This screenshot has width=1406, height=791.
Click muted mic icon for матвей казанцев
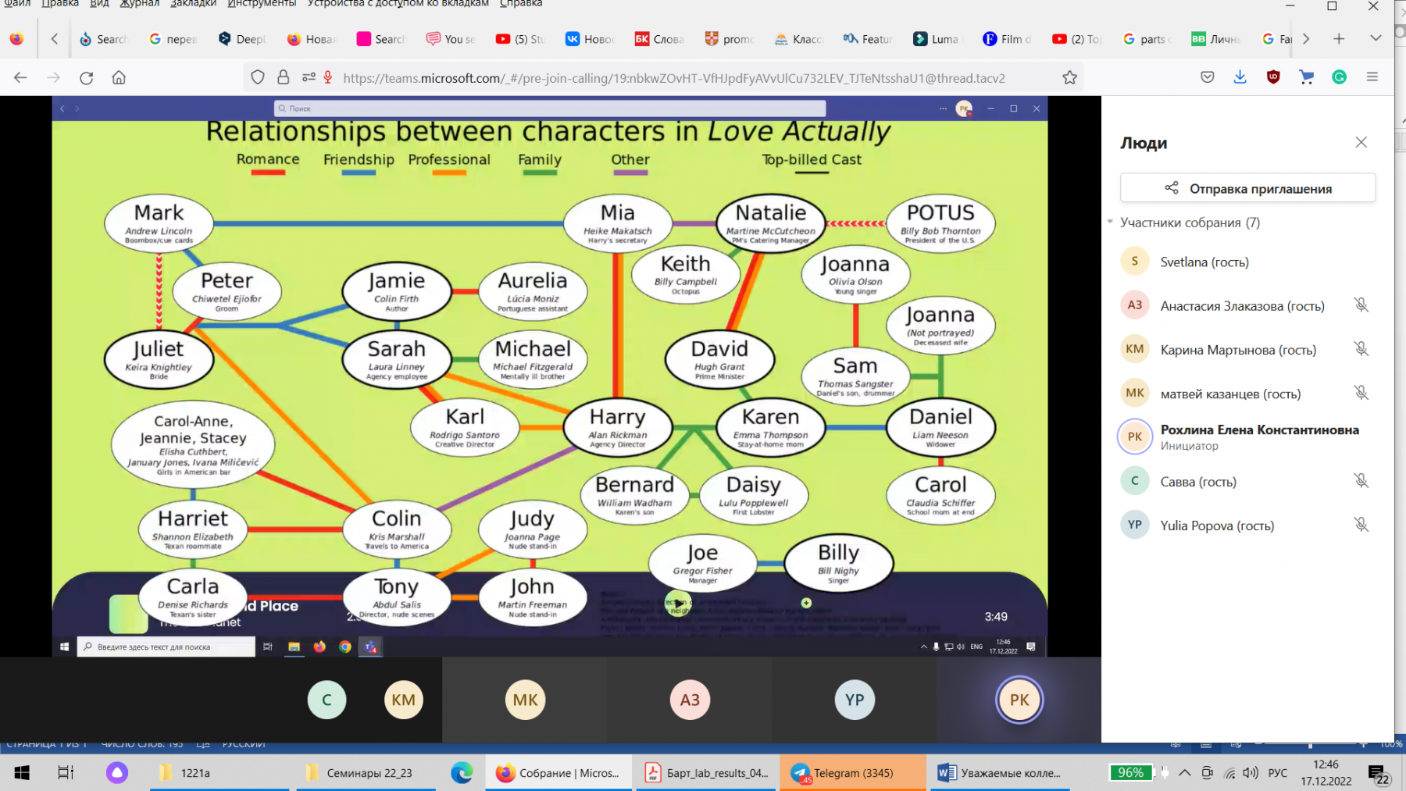pos(1361,393)
